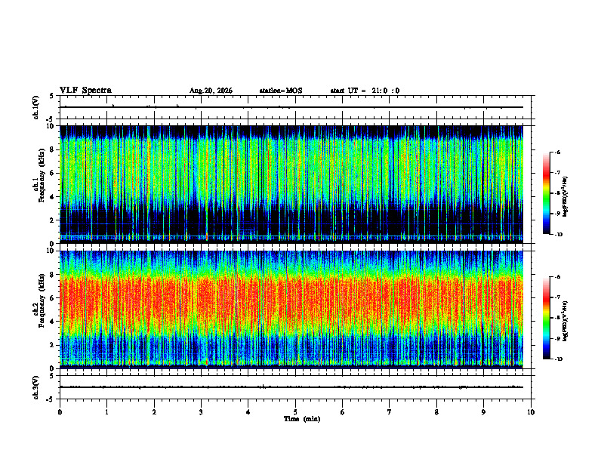Click the "Time (min)" axis label
Image resolution: width=598 pixels, height=462 pixels.
point(302,419)
